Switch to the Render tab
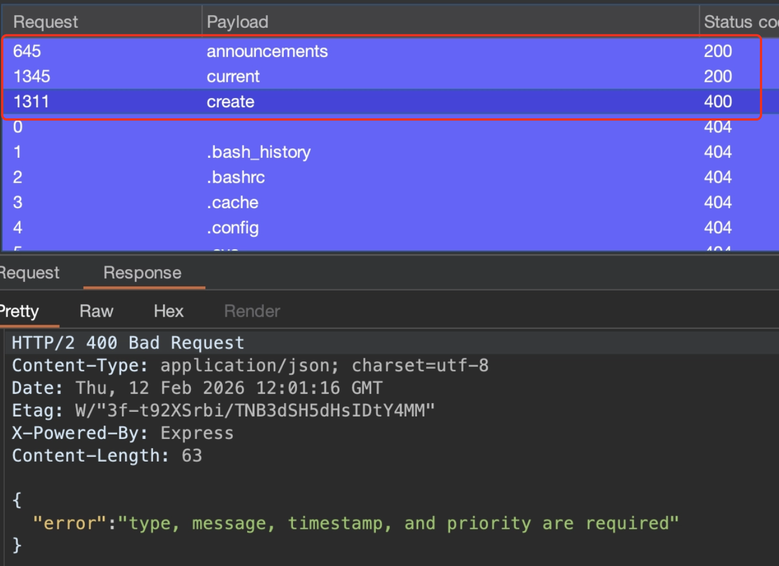The image size is (779, 566). (x=252, y=311)
